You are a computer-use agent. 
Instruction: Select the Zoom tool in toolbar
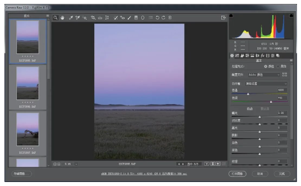coord(55,18)
